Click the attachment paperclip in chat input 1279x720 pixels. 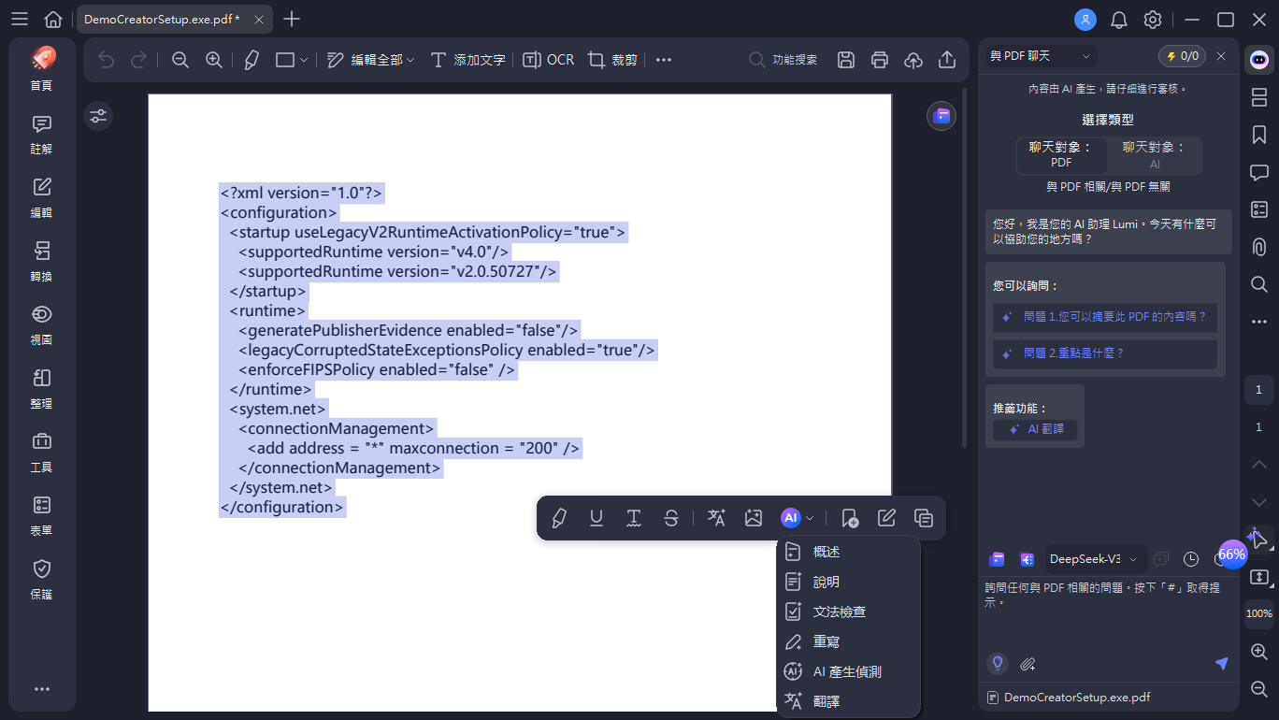[x=1028, y=664]
